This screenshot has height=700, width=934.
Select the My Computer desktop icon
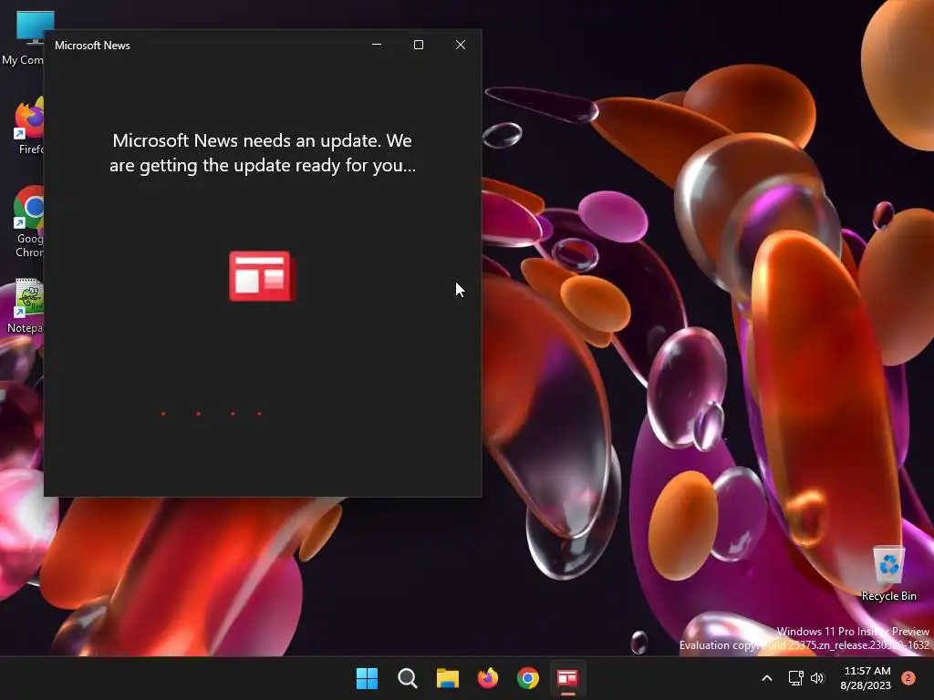(x=24, y=38)
